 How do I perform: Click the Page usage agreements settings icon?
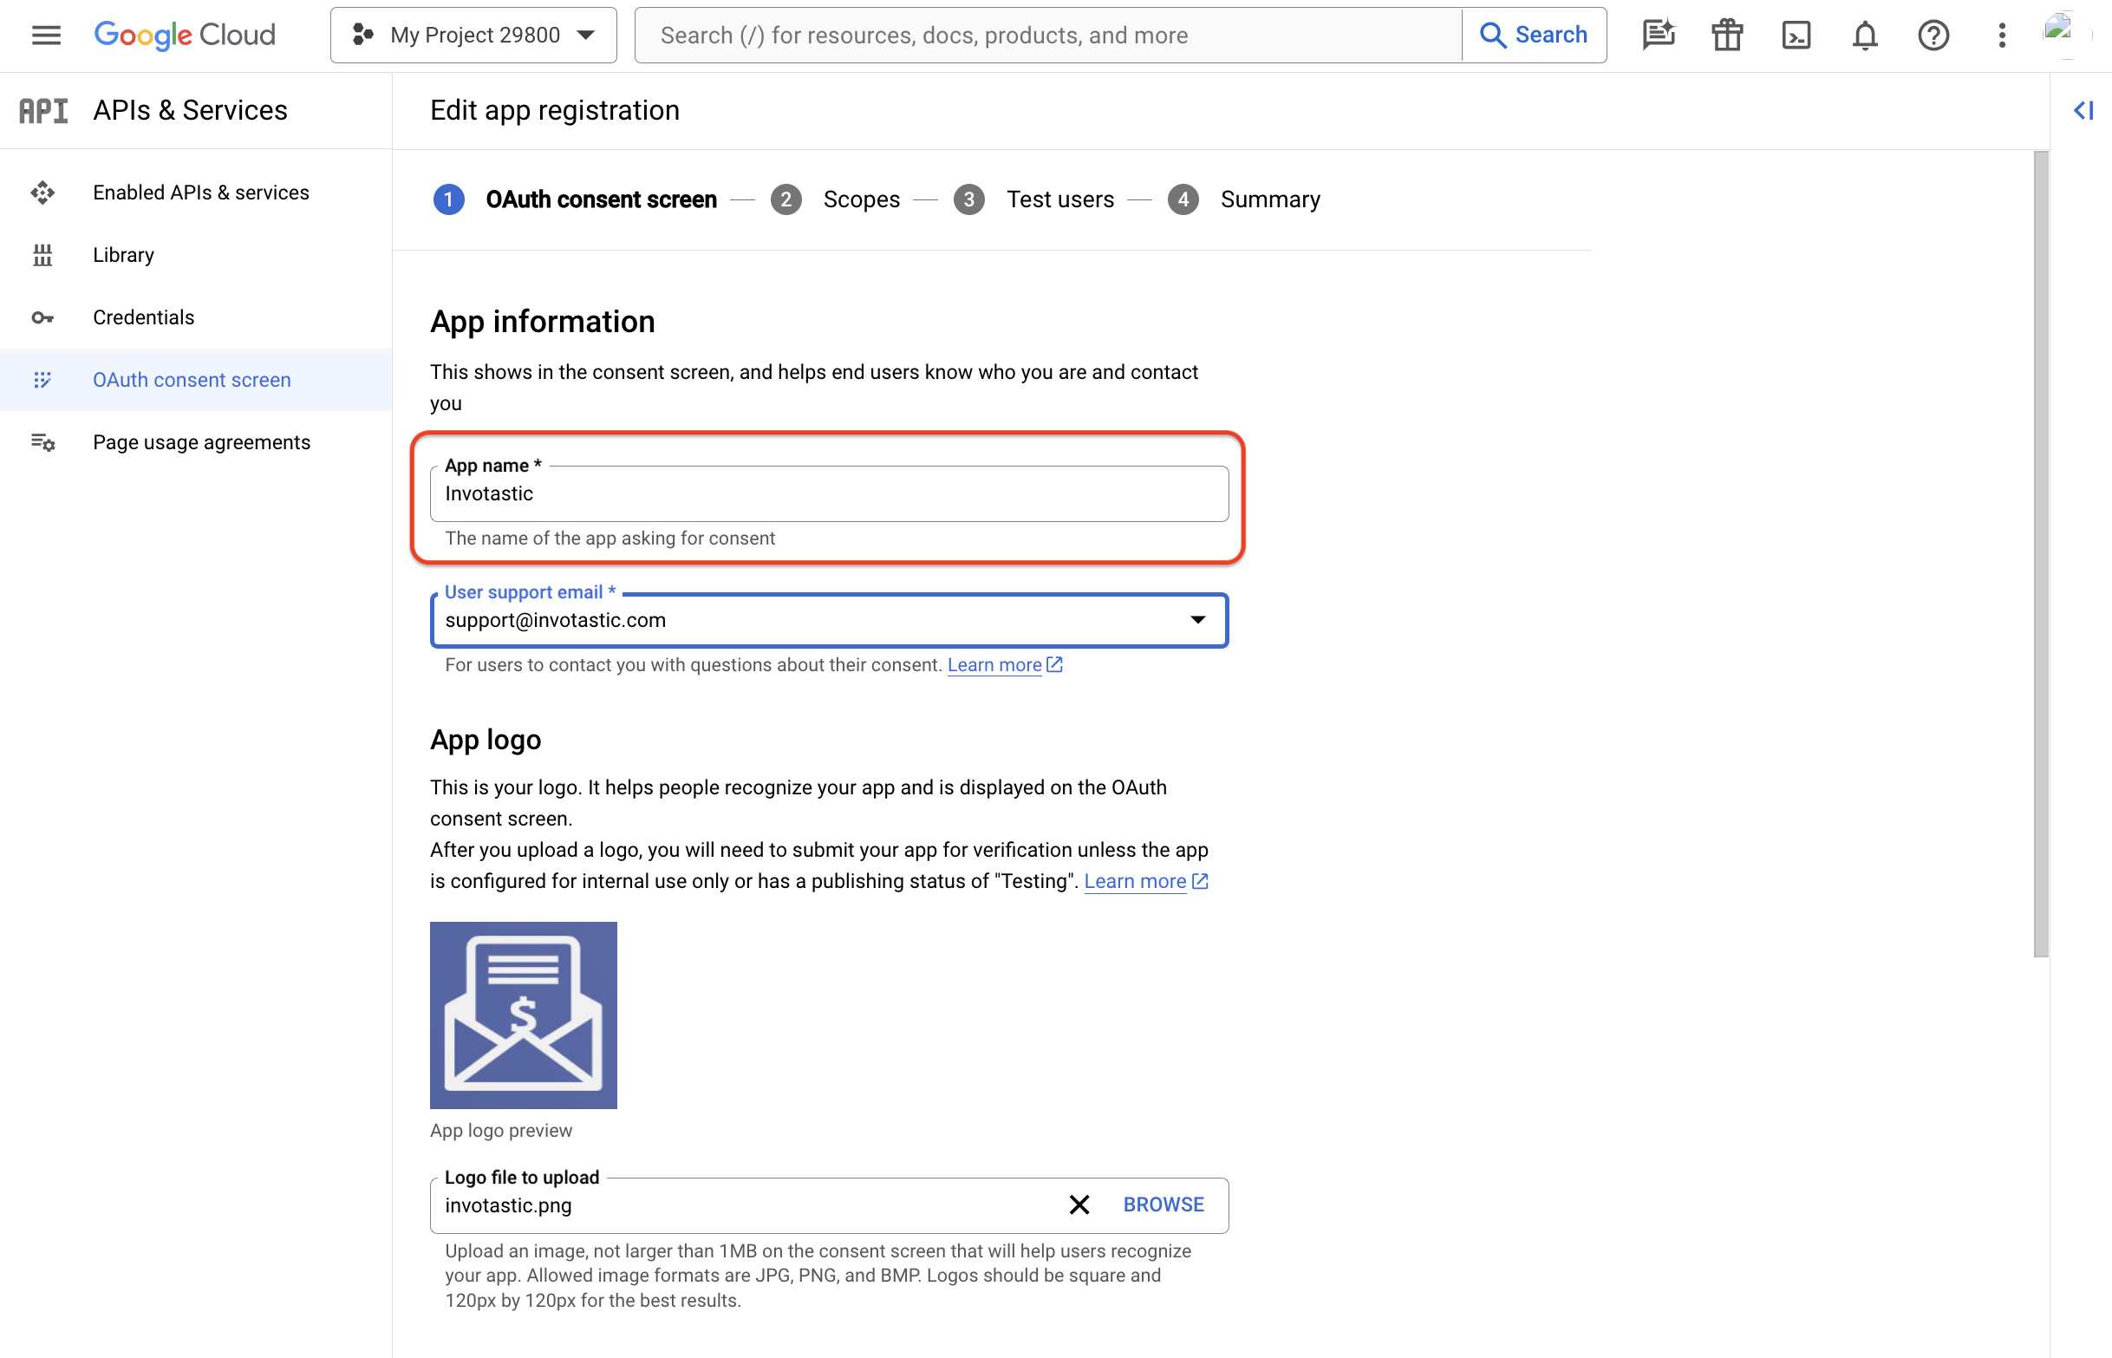tap(42, 441)
